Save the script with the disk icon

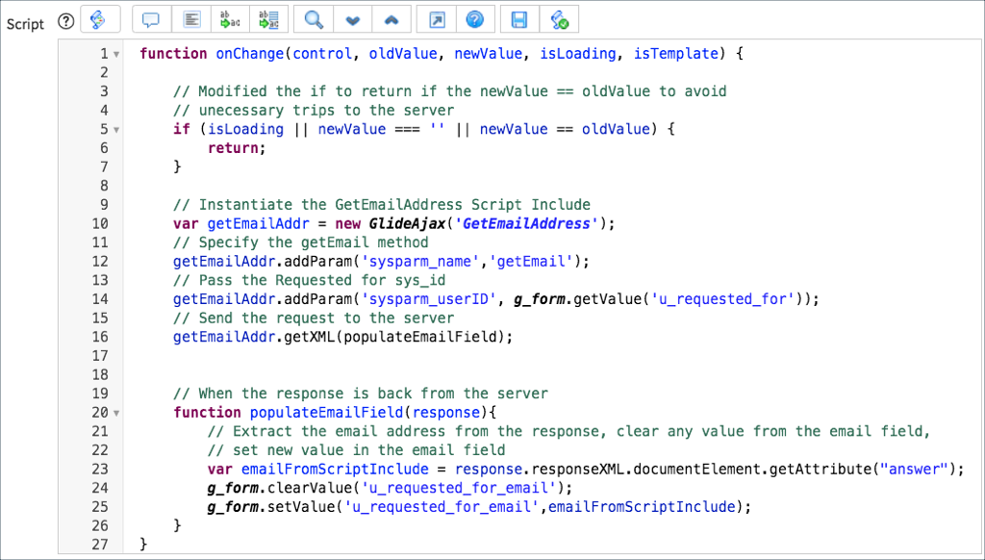pyautogui.click(x=518, y=18)
